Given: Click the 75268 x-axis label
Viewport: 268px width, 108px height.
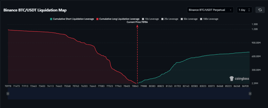Looking at the screenshot, I should (67, 86).
